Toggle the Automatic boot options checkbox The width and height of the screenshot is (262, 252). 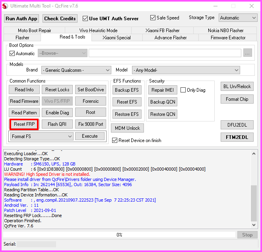click(x=12, y=54)
